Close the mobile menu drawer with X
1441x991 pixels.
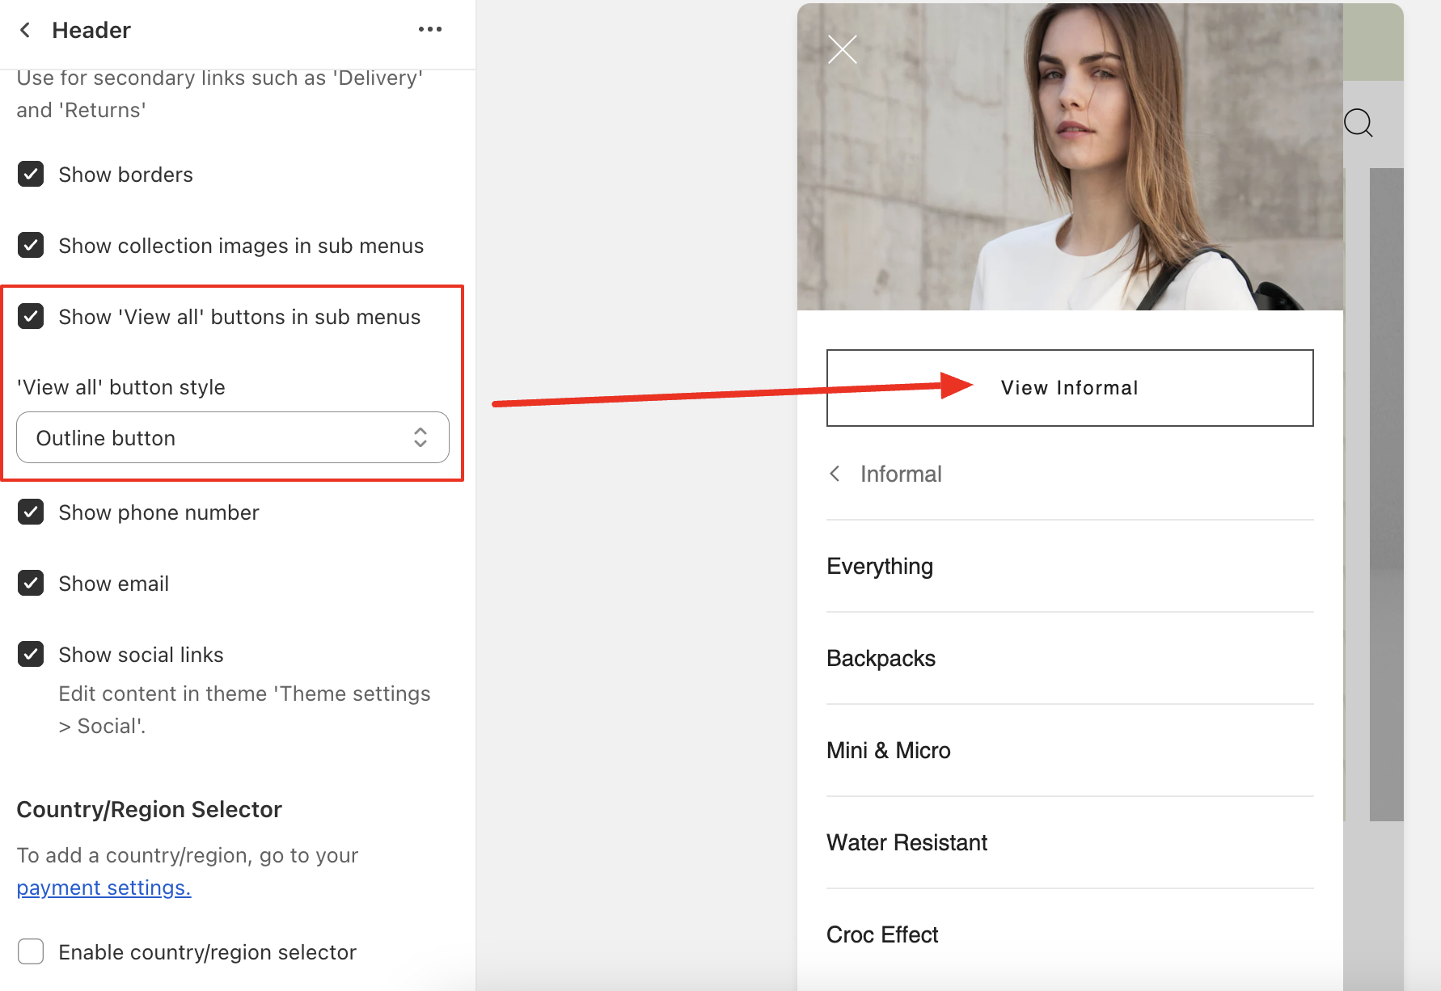[x=843, y=49]
